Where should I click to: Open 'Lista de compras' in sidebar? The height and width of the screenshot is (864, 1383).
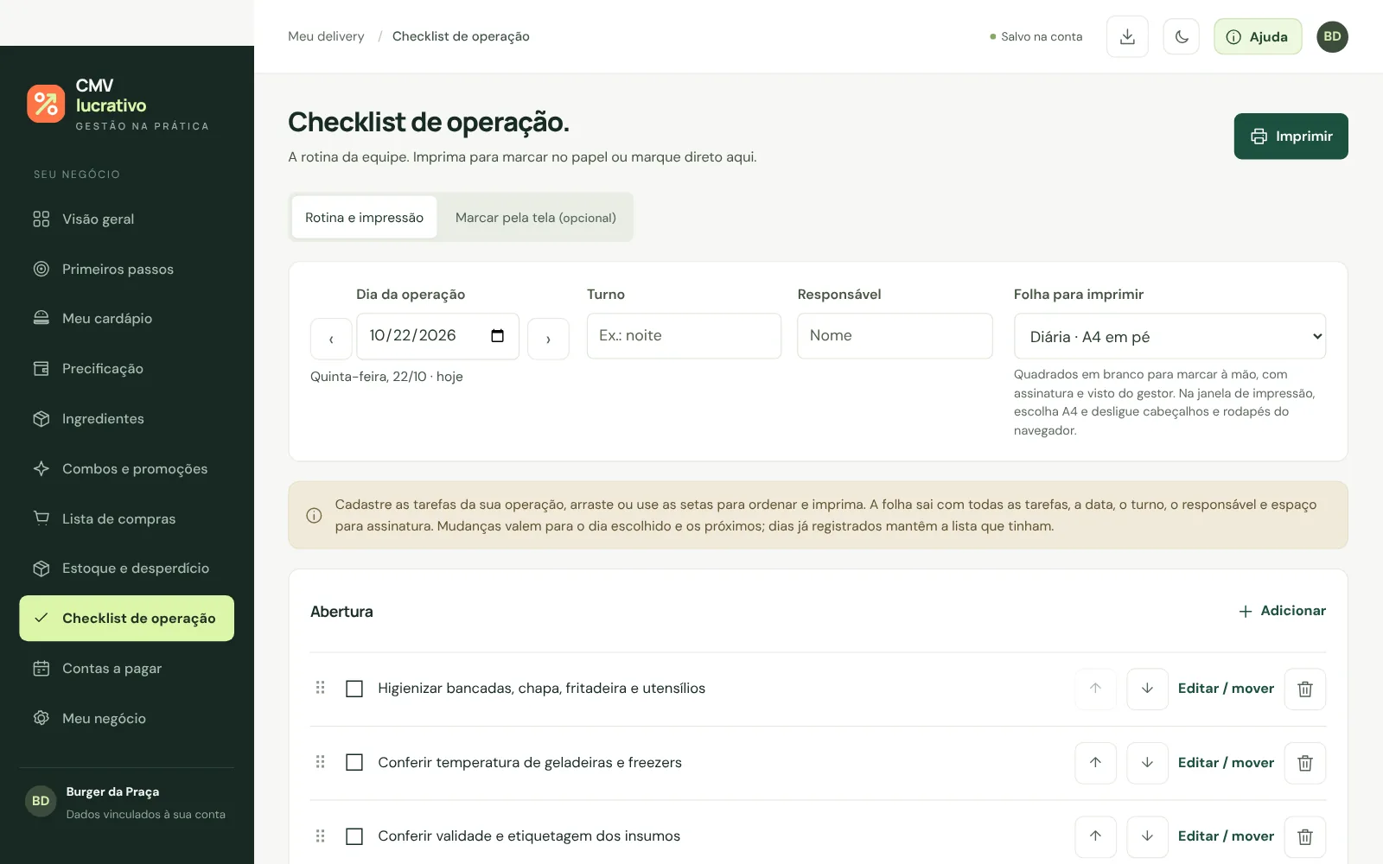(127, 518)
